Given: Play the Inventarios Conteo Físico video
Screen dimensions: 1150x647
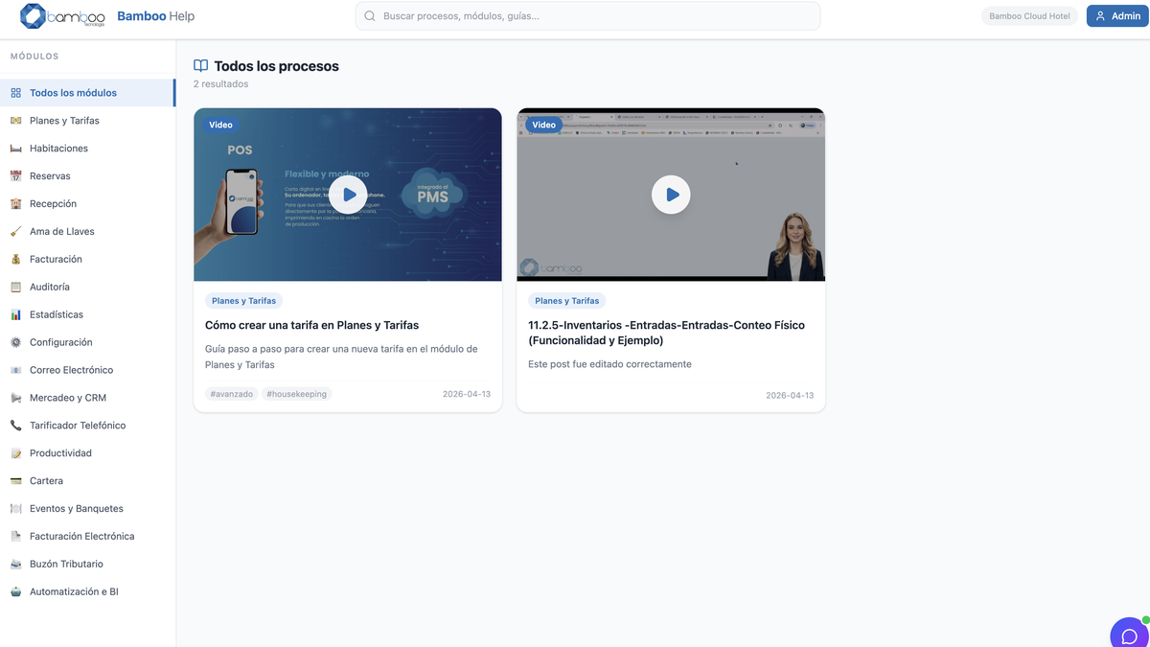Looking at the screenshot, I should [671, 195].
